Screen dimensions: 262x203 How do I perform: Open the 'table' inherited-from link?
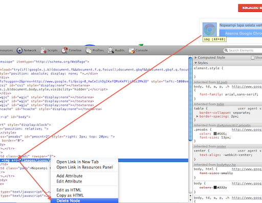click(x=221, y=104)
